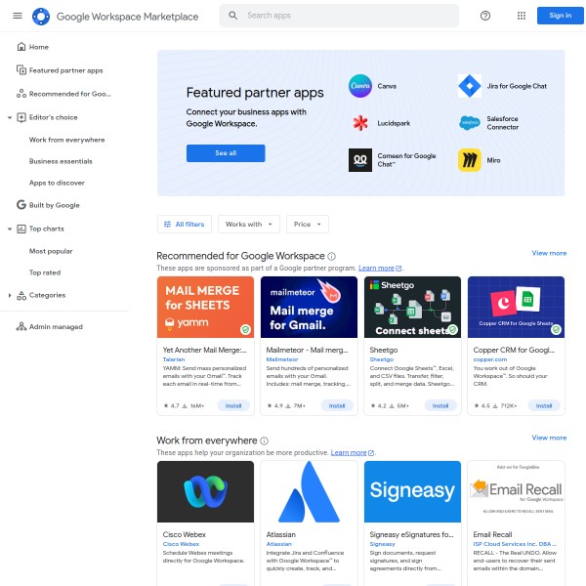Image resolution: width=586 pixels, height=586 pixels.
Task: Click the Home house icon in sidebar
Action: pyautogui.click(x=21, y=47)
